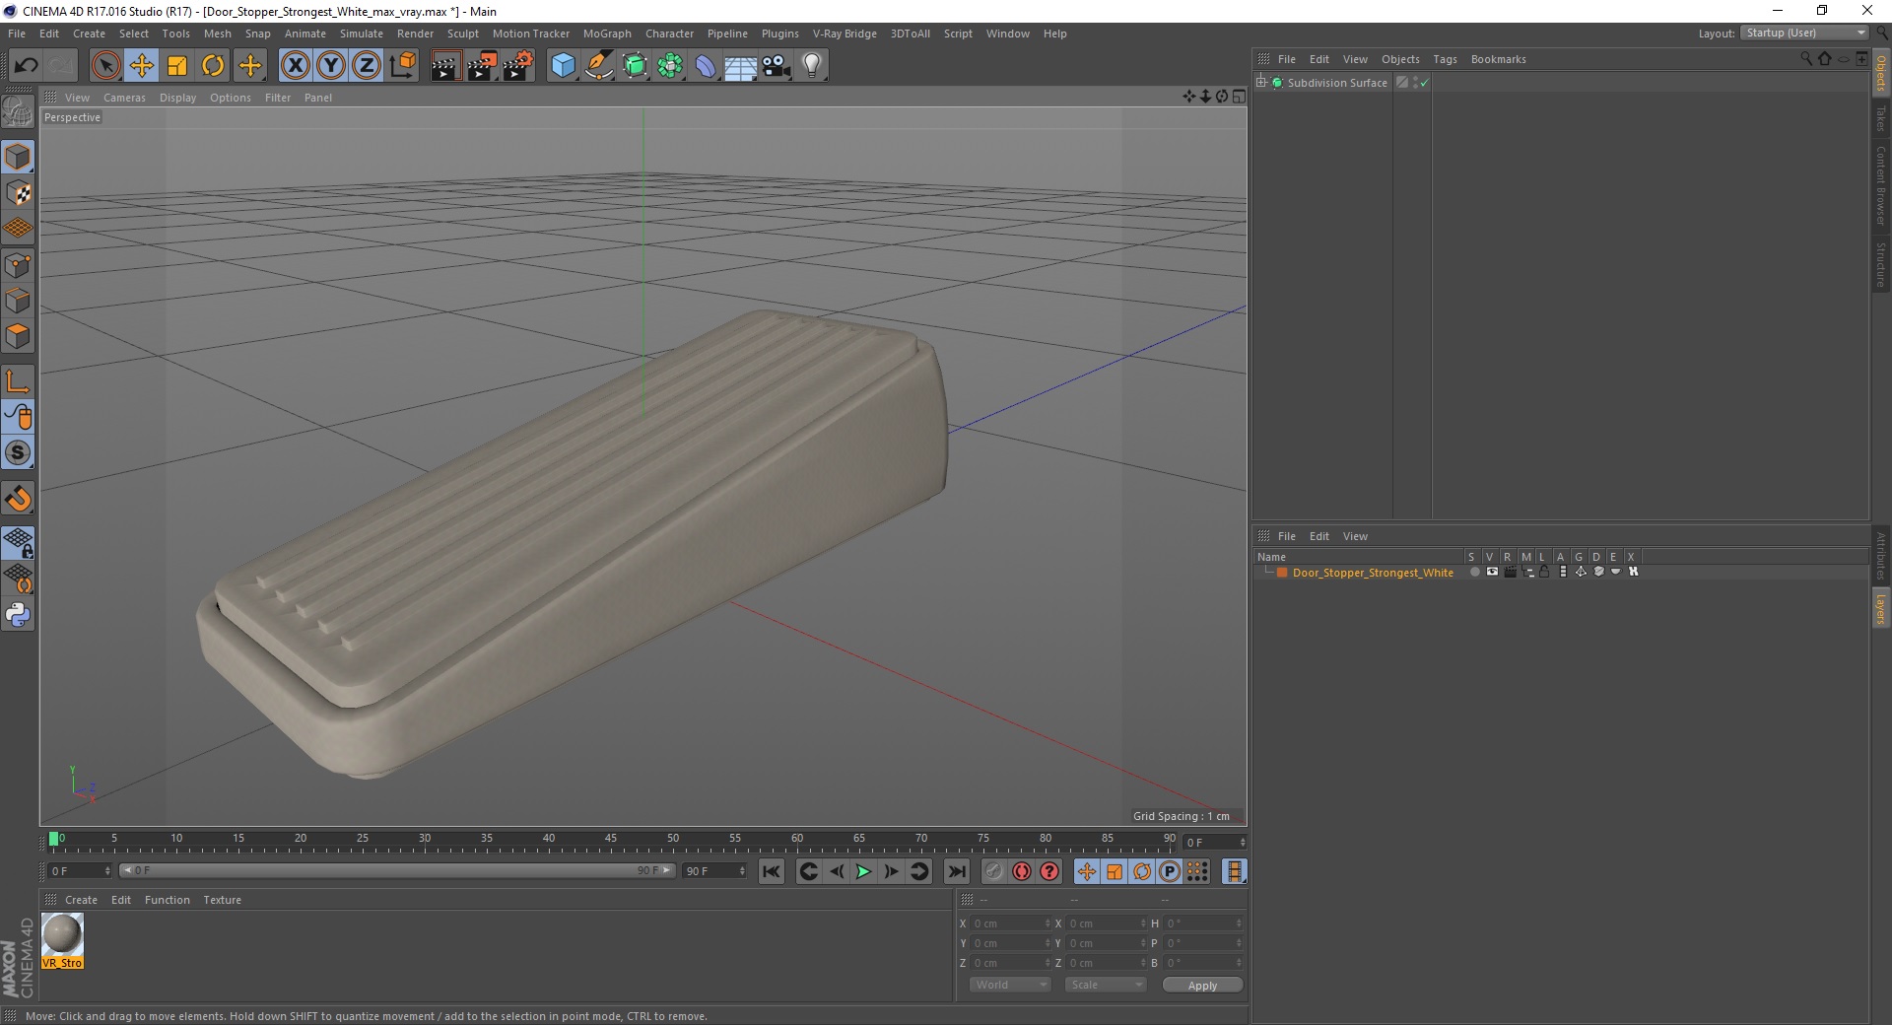1892x1025 pixels.
Task: Toggle layer Solo for Door_Stopper_Strongest_White
Action: tap(1474, 573)
